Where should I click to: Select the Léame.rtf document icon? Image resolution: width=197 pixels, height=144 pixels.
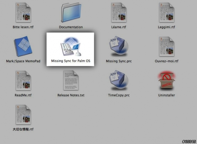click(119, 13)
